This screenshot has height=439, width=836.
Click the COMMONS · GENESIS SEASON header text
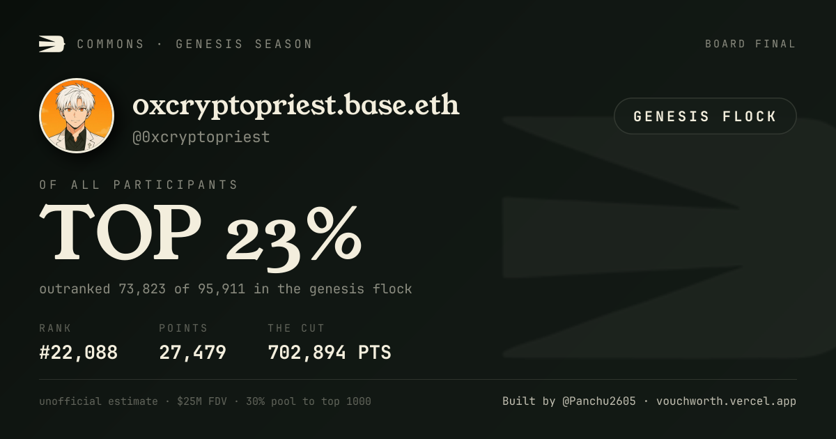pyautogui.click(x=194, y=44)
